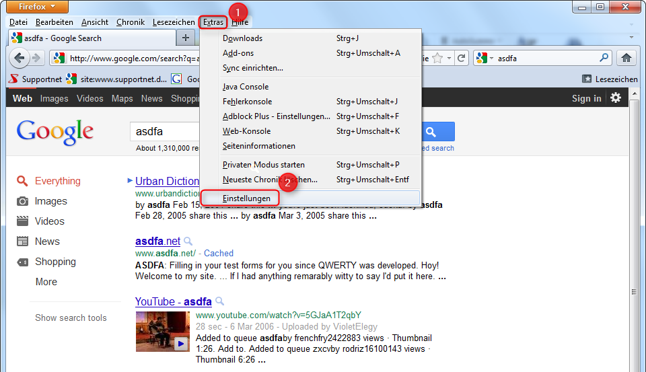Open the Urban Dictionary result link
The image size is (646, 372).
167,181
